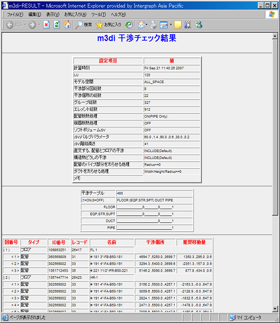Expand the Forward button dropdown arrow
This screenshot has width=280, height=323.
pos(39,25)
